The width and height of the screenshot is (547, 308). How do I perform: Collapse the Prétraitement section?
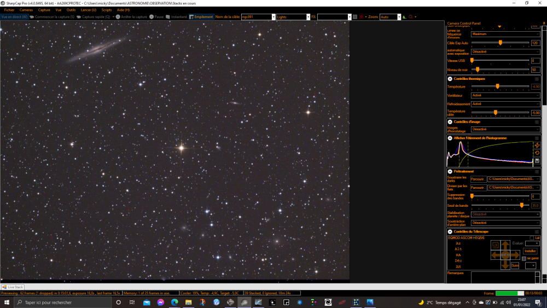(x=450, y=172)
